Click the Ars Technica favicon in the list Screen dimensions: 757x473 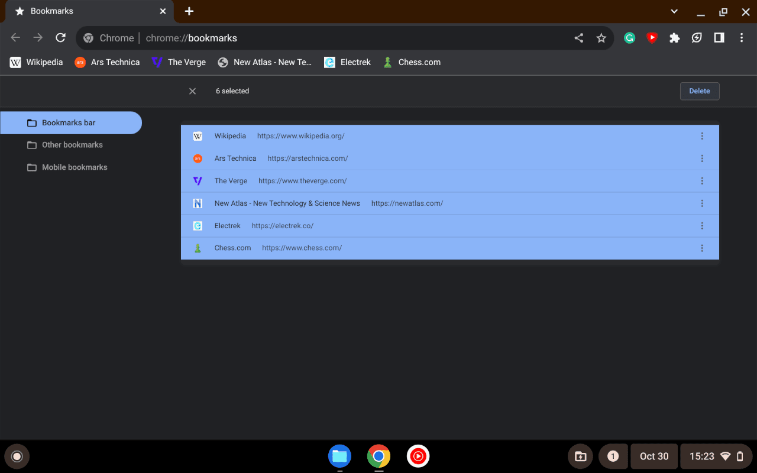click(x=198, y=158)
